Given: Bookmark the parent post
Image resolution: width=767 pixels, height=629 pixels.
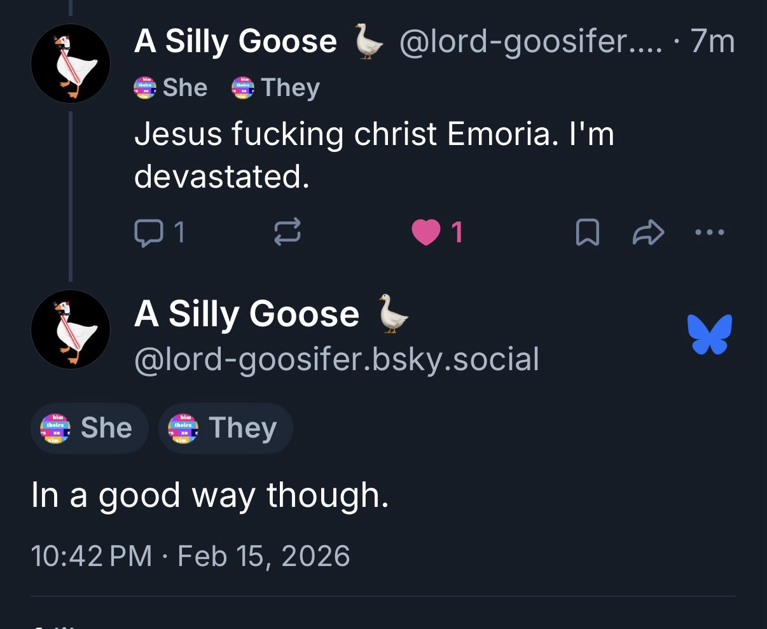Looking at the screenshot, I should [586, 233].
